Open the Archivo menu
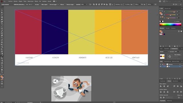183x103 pixels. pos(10,1)
